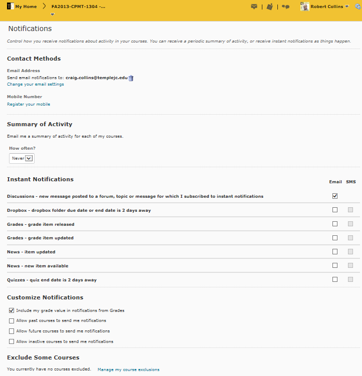Open the updates alerts icon in header
Screen dimensions: 362x376
pos(270,7)
